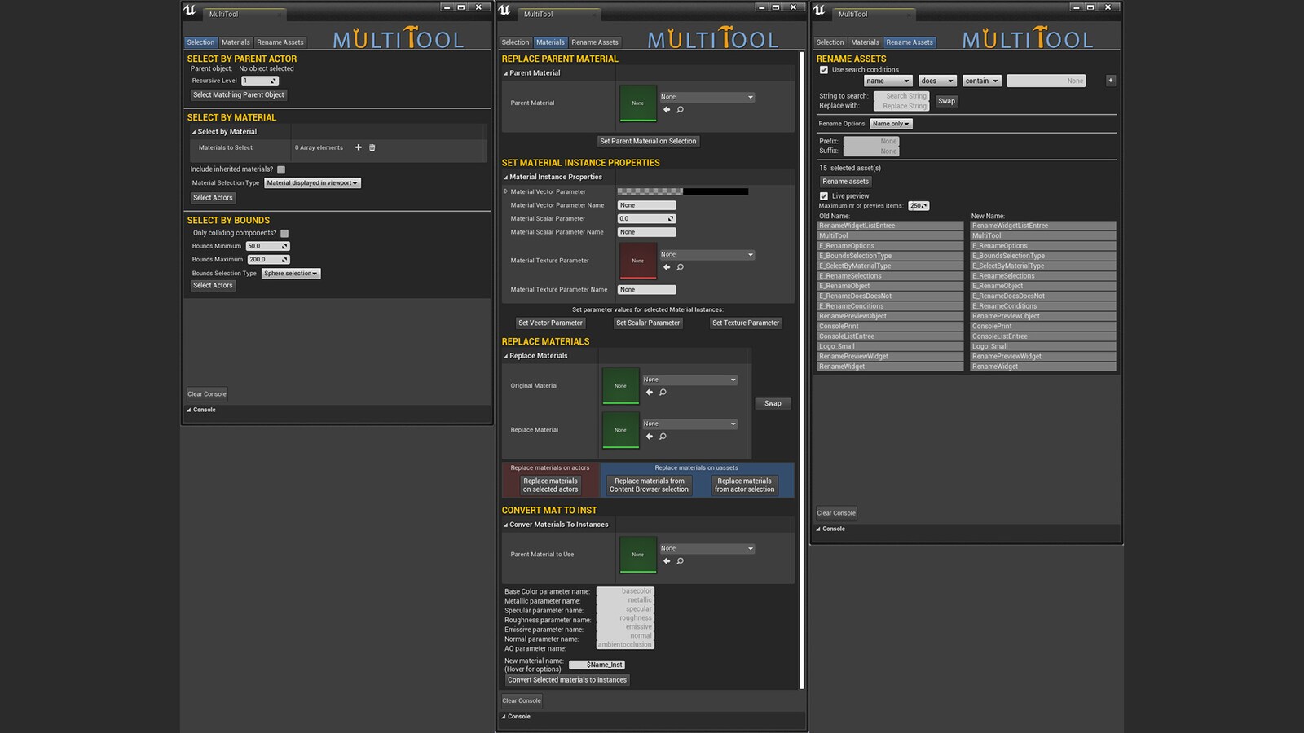Open the 'does' condition dropdown
This screenshot has width=1304, height=733.
(x=937, y=81)
